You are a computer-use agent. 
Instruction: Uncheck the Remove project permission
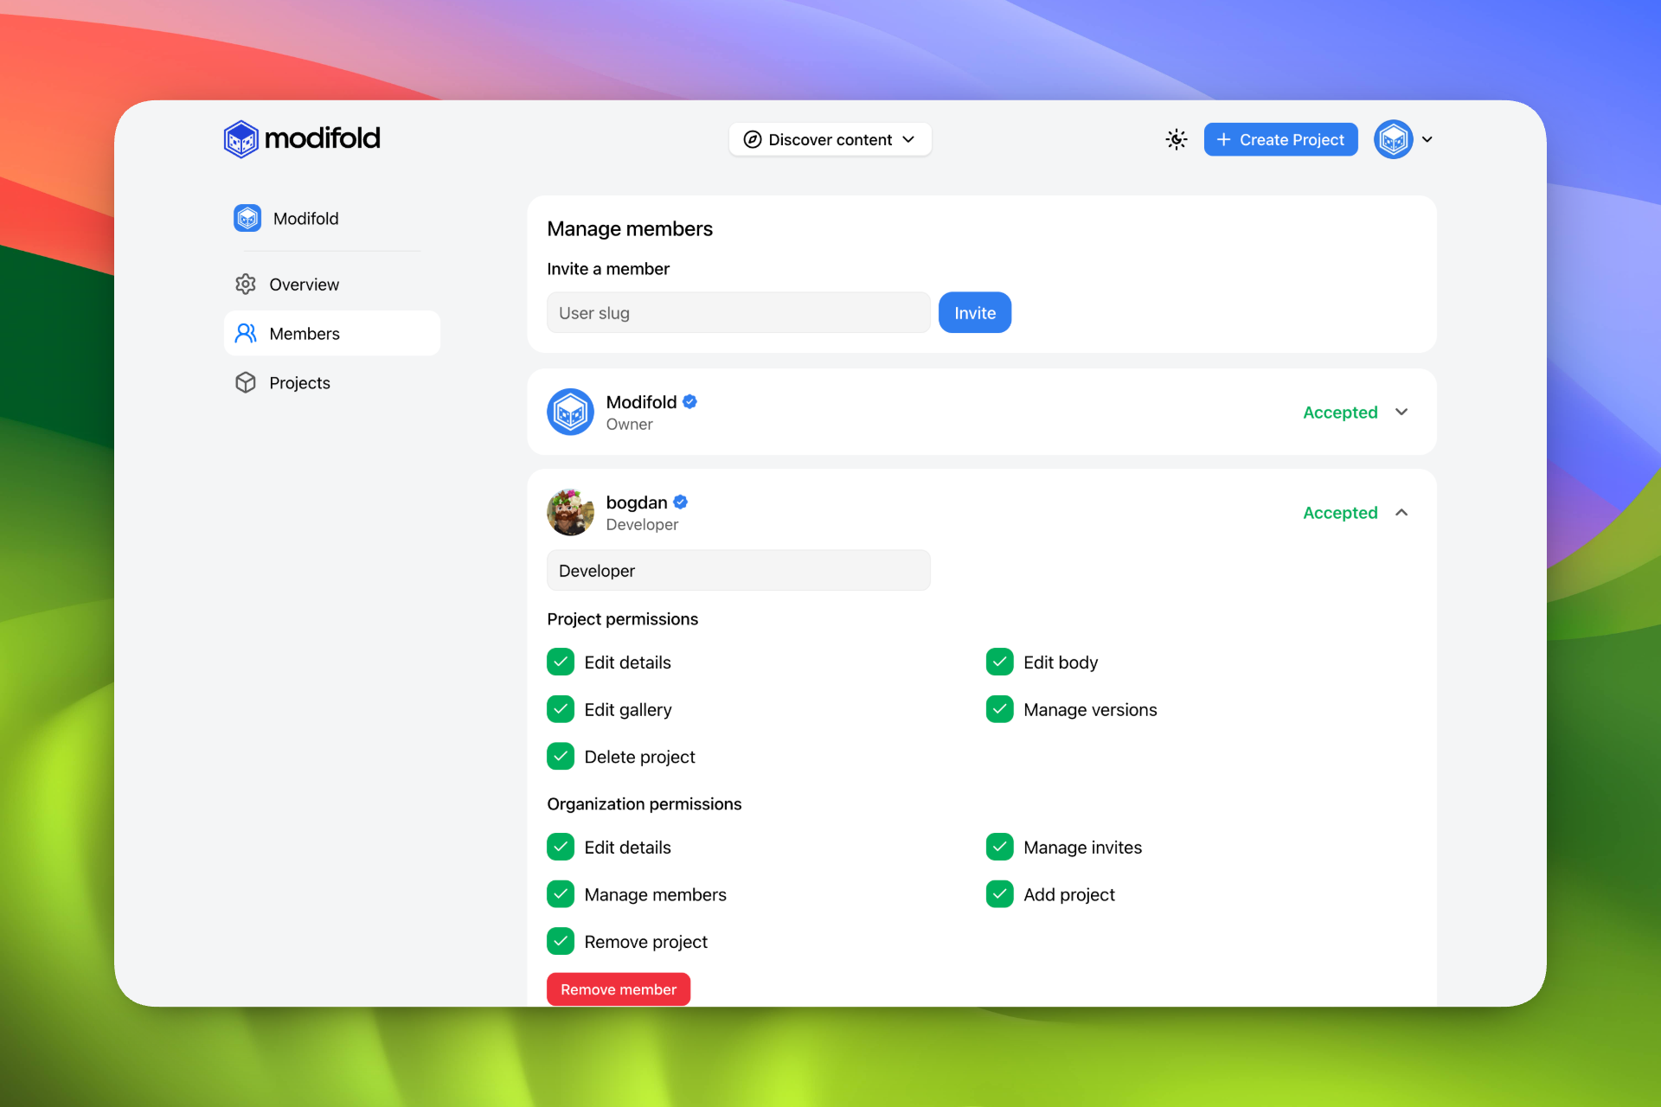pyautogui.click(x=561, y=941)
